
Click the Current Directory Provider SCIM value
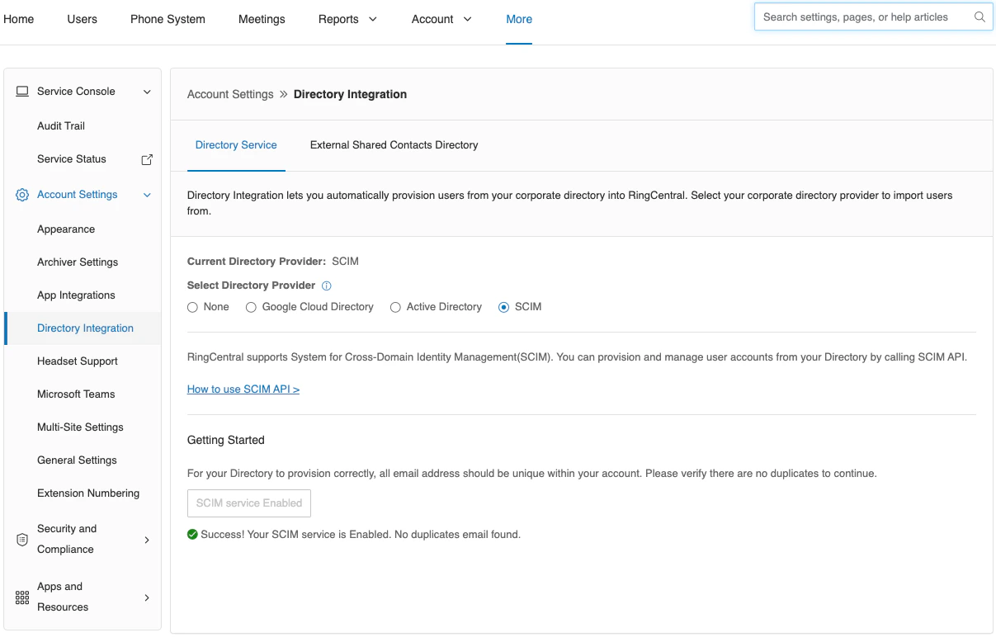(345, 262)
